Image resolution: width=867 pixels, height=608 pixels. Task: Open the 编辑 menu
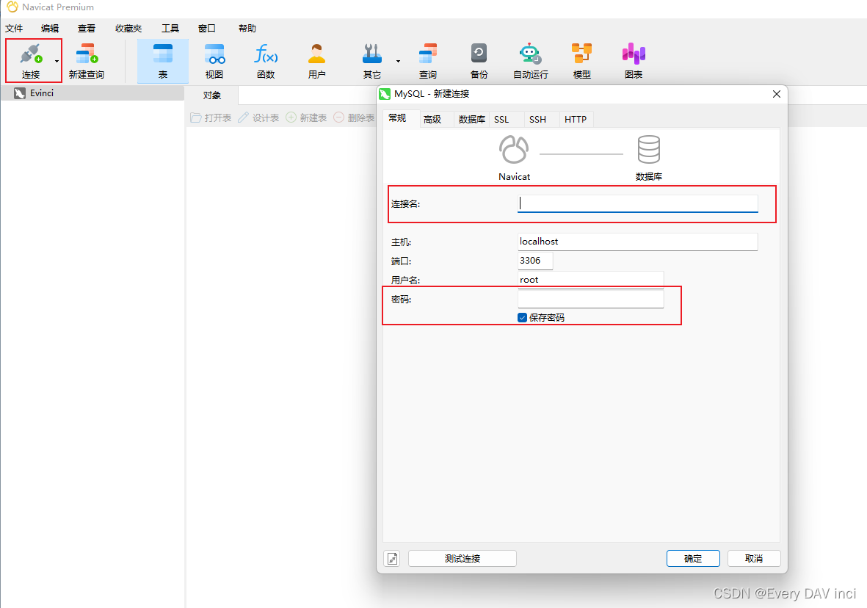click(50, 28)
